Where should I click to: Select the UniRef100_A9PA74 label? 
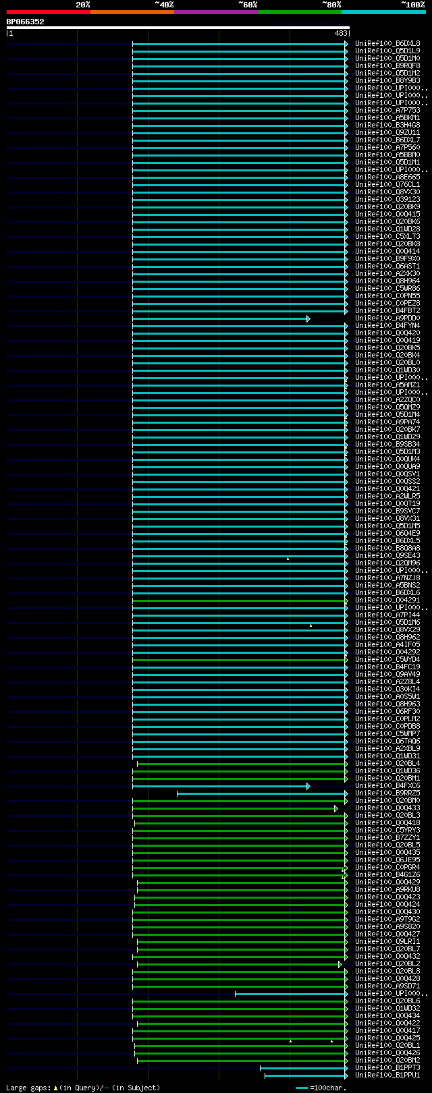387,422
